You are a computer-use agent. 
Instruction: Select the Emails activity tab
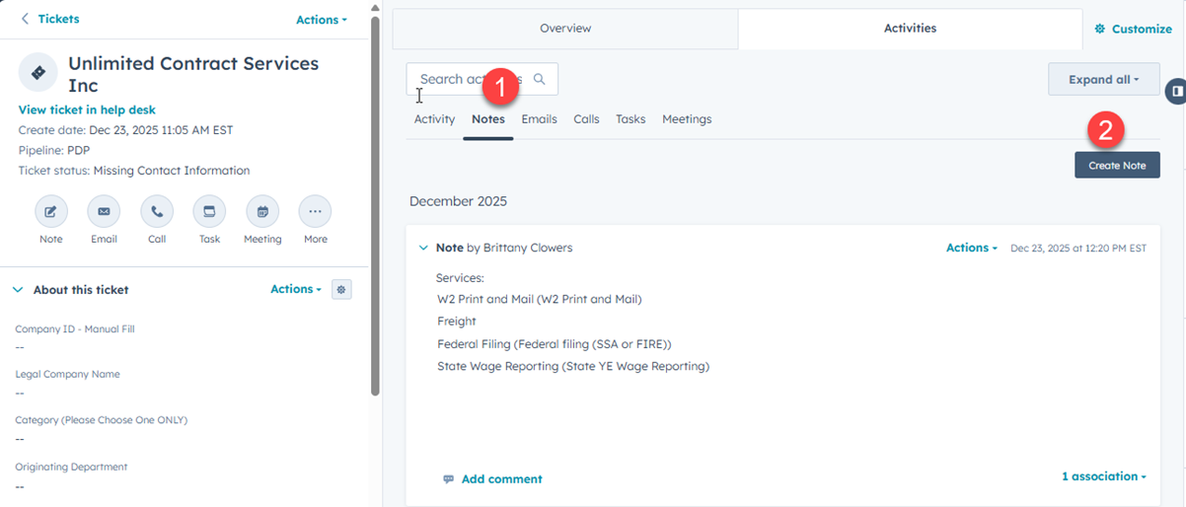539,119
